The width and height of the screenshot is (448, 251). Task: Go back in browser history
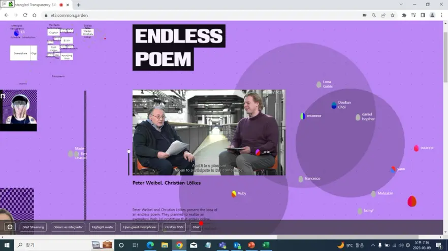(6, 15)
